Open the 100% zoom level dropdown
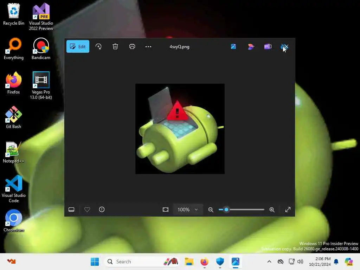 click(x=188, y=210)
